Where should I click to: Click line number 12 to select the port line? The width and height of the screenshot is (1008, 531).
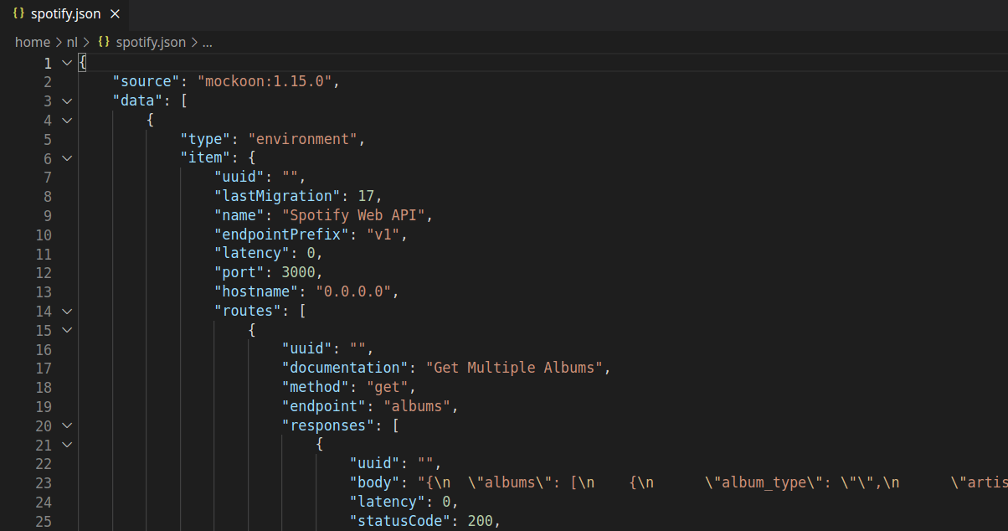pyautogui.click(x=44, y=271)
